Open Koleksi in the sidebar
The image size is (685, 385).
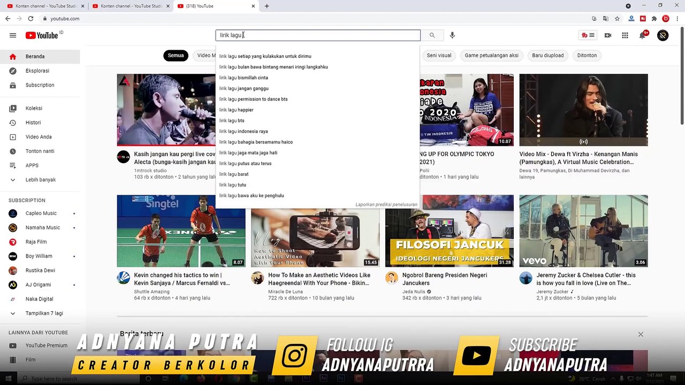[x=40, y=108]
